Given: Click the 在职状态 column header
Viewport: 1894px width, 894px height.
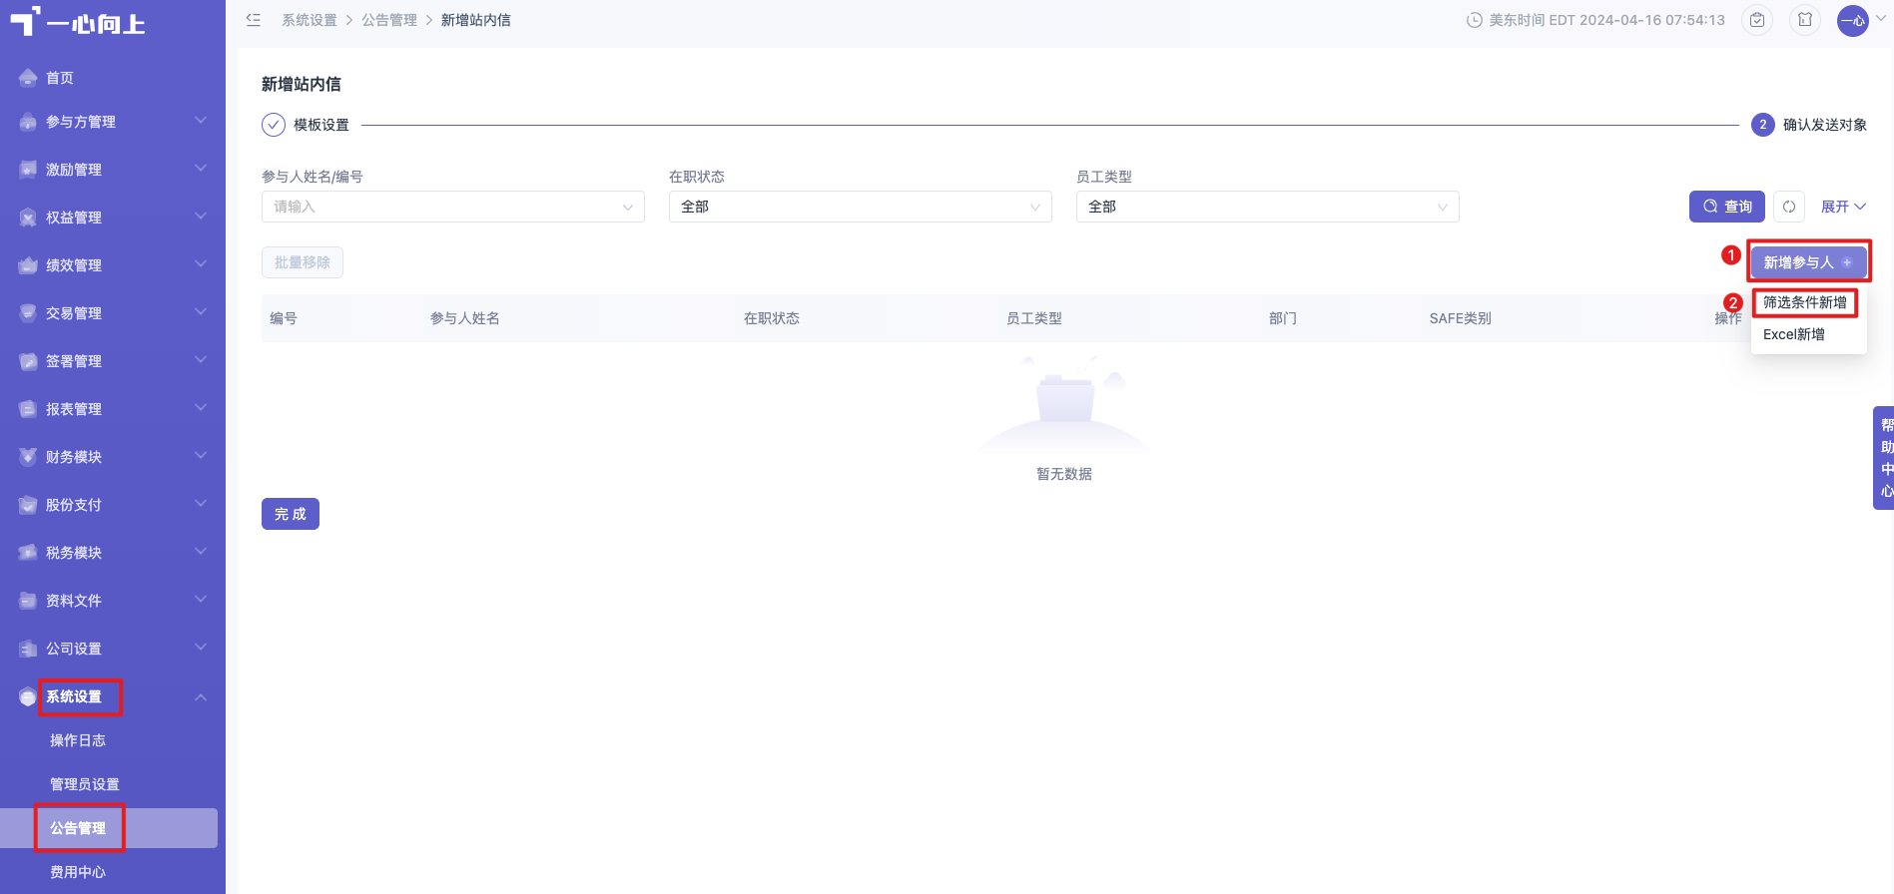Looking at the screenshot, I should point(772,318).
